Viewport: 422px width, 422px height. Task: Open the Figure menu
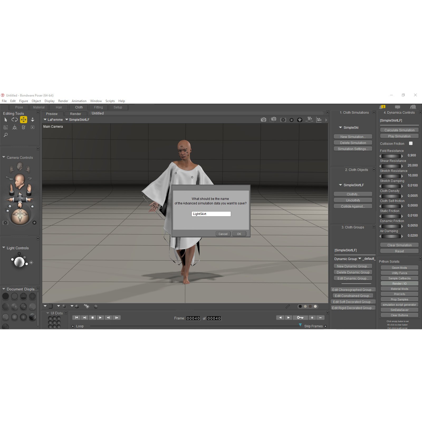23,101
